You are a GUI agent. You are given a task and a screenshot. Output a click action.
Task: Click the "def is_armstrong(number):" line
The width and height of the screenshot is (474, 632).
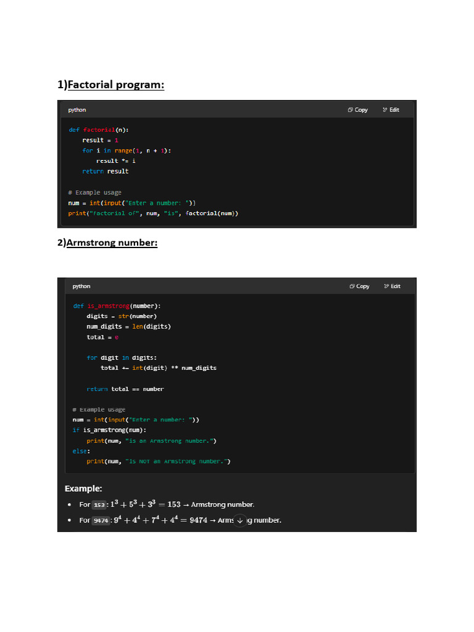tap(117, 306)
